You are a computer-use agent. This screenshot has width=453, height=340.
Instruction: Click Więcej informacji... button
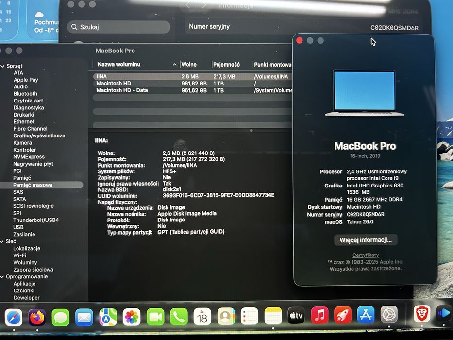(x=366, y=240)
